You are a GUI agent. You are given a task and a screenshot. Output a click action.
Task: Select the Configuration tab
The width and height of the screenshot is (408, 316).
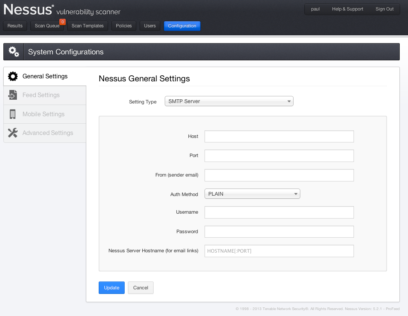(x=182, y=26)
